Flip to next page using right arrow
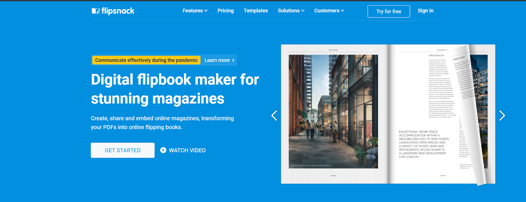Viewport: 526px width, 202px height. pos(502,115)
